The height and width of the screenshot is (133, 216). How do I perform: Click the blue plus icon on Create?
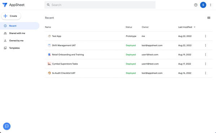point(5,16)
